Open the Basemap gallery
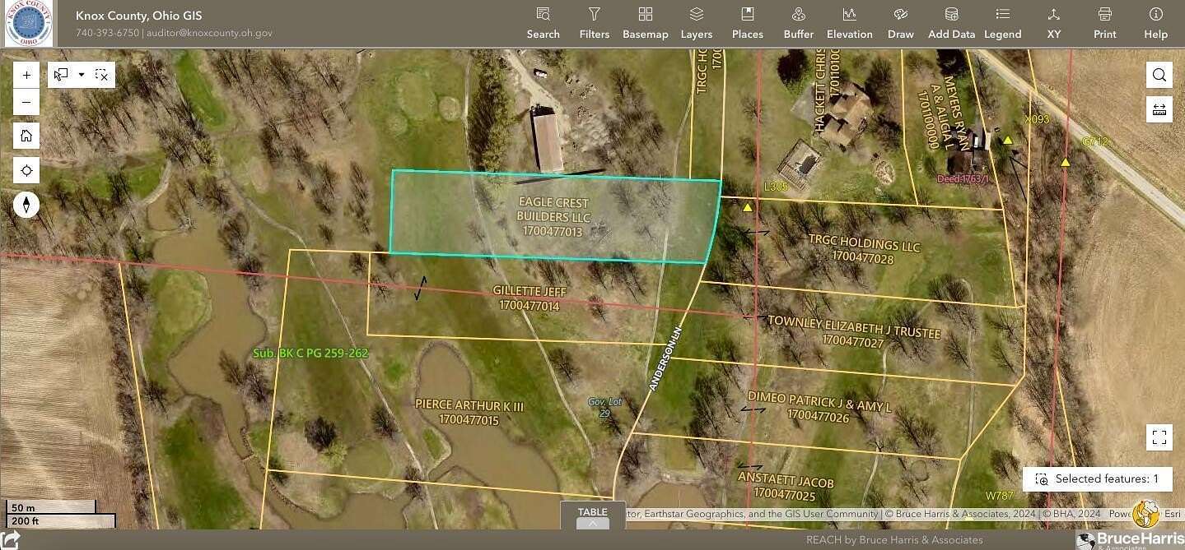The height and width of the screenshot is (550, 1185). tap(645, 21)
